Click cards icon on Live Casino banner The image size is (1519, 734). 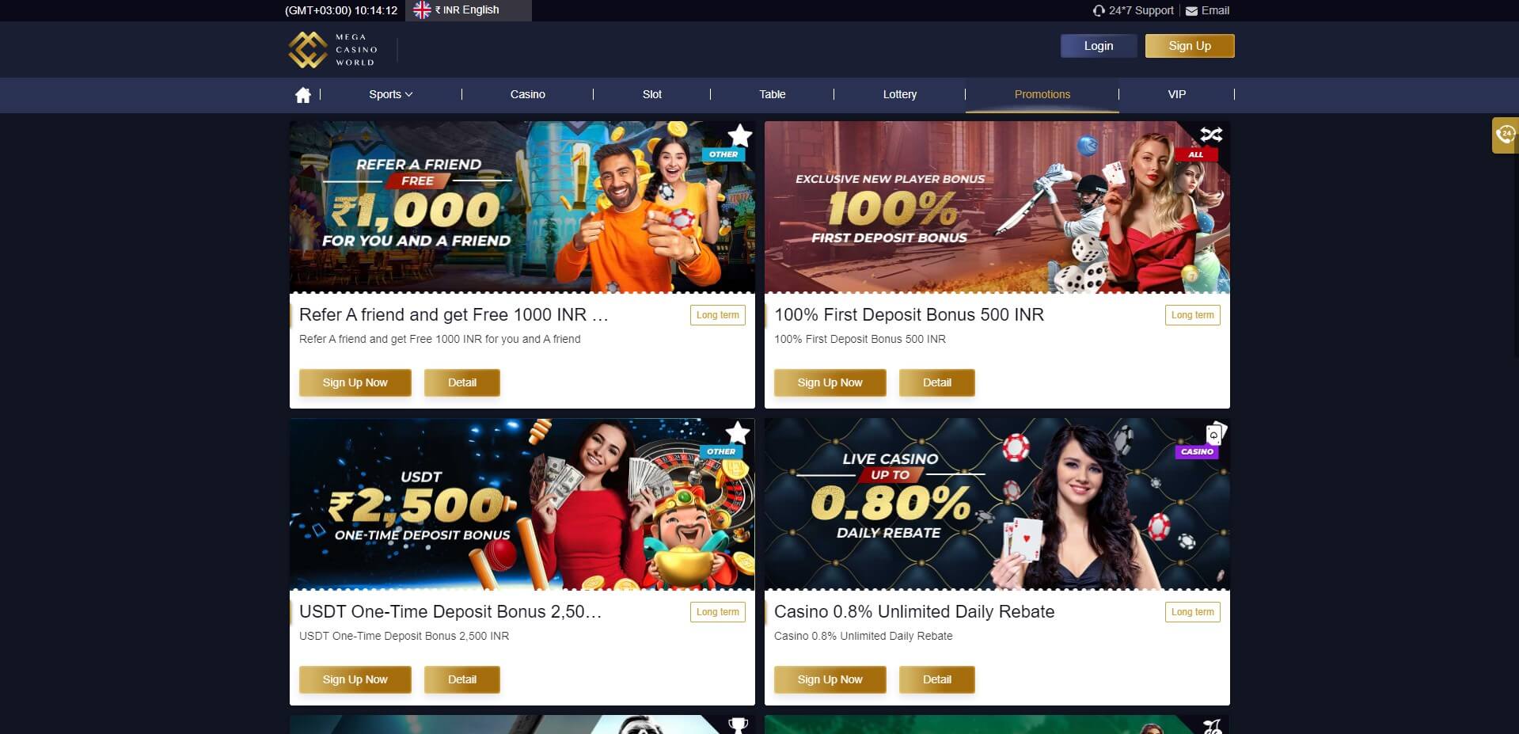(1215, 434)
